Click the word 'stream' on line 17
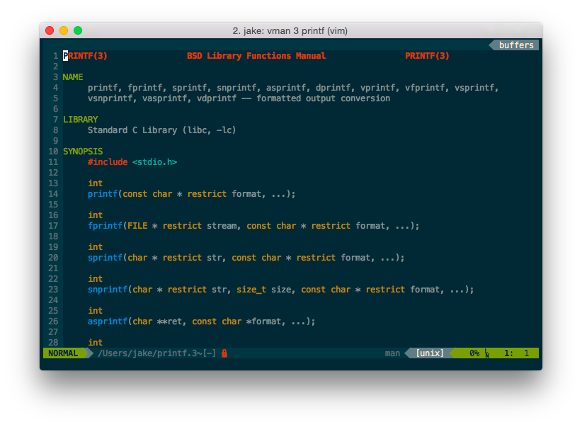 (222, 226)
